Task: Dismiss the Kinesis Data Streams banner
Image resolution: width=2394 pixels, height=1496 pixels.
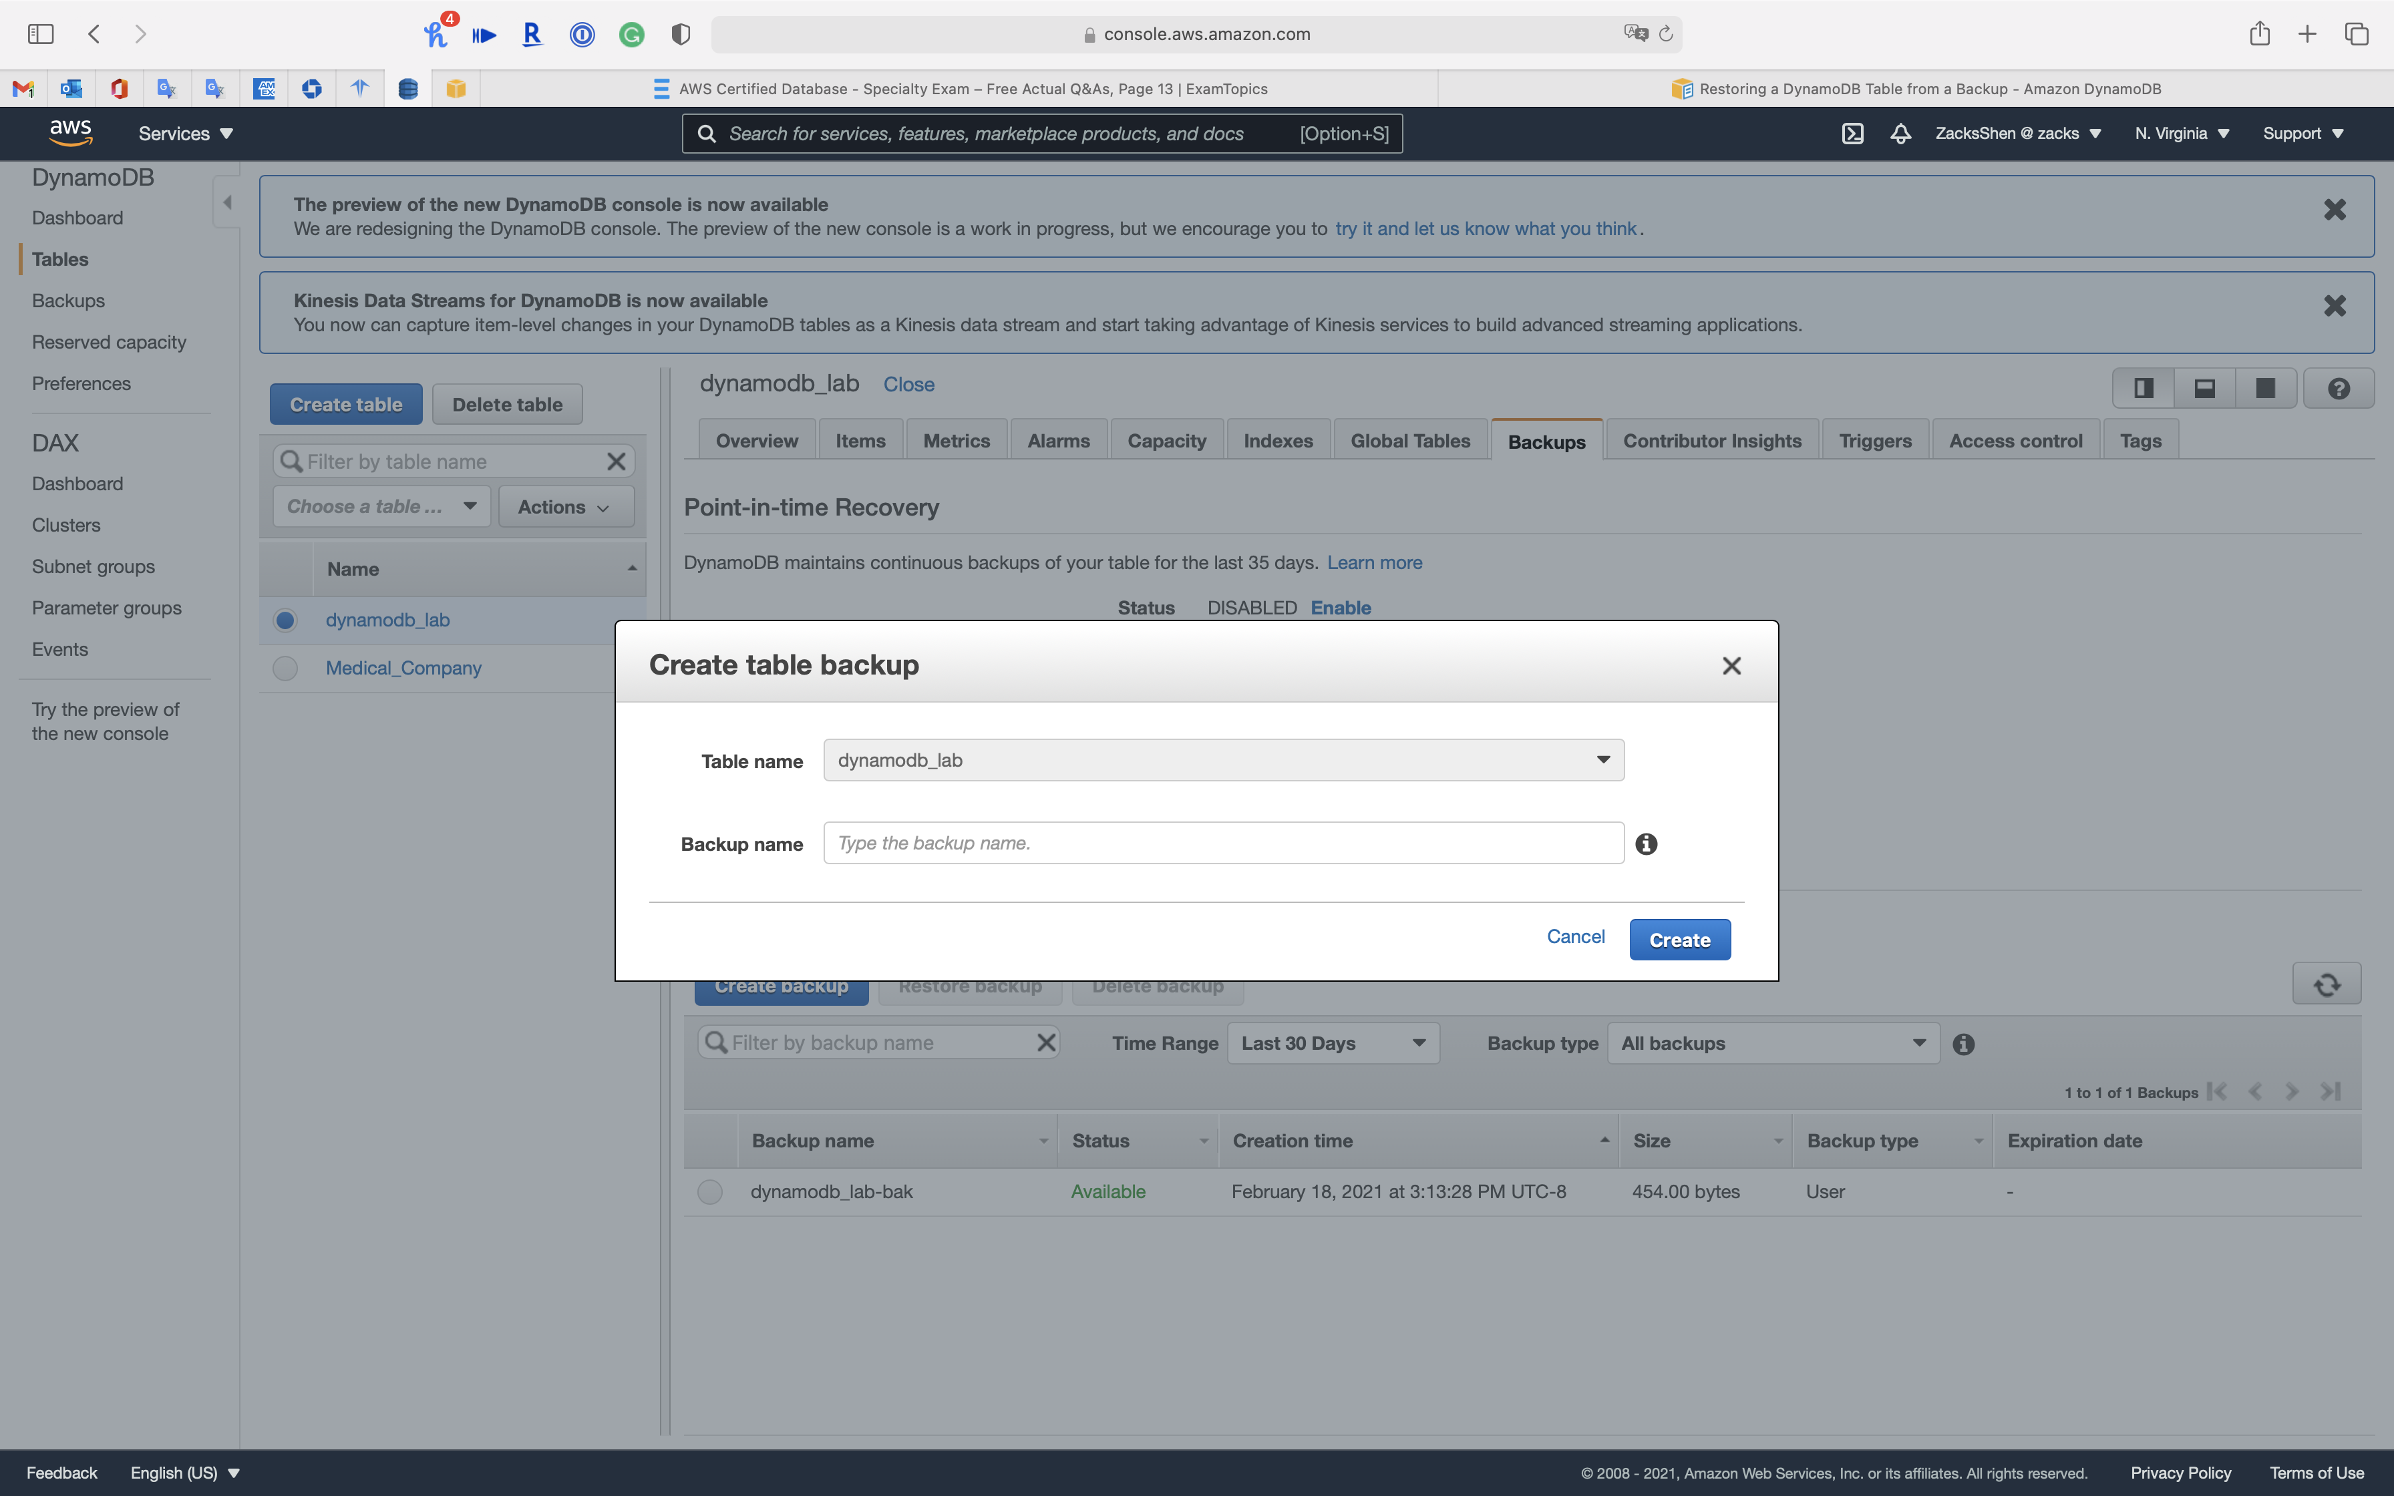Action: [x=2335, y=307]
